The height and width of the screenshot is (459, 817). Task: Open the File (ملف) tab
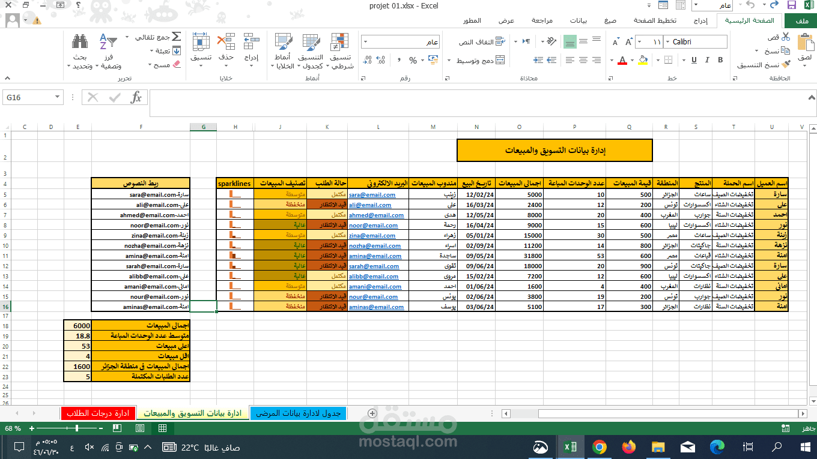click(x=800, y=20)
